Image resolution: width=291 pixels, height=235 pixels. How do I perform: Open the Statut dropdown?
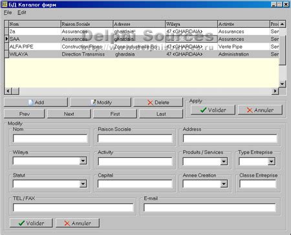(83, 184)
